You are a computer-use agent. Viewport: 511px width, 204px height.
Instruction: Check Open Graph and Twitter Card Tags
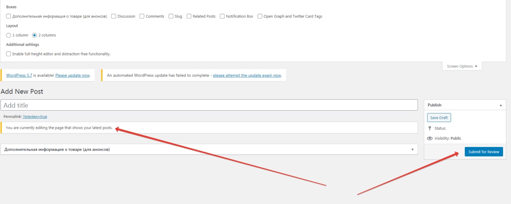(x=260, y=16)
